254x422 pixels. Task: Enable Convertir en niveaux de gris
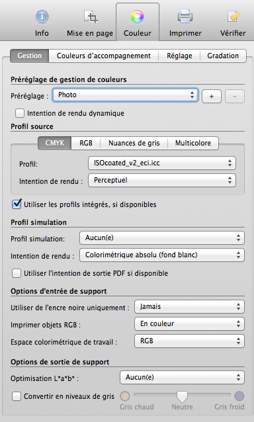[x=17, y=396]
